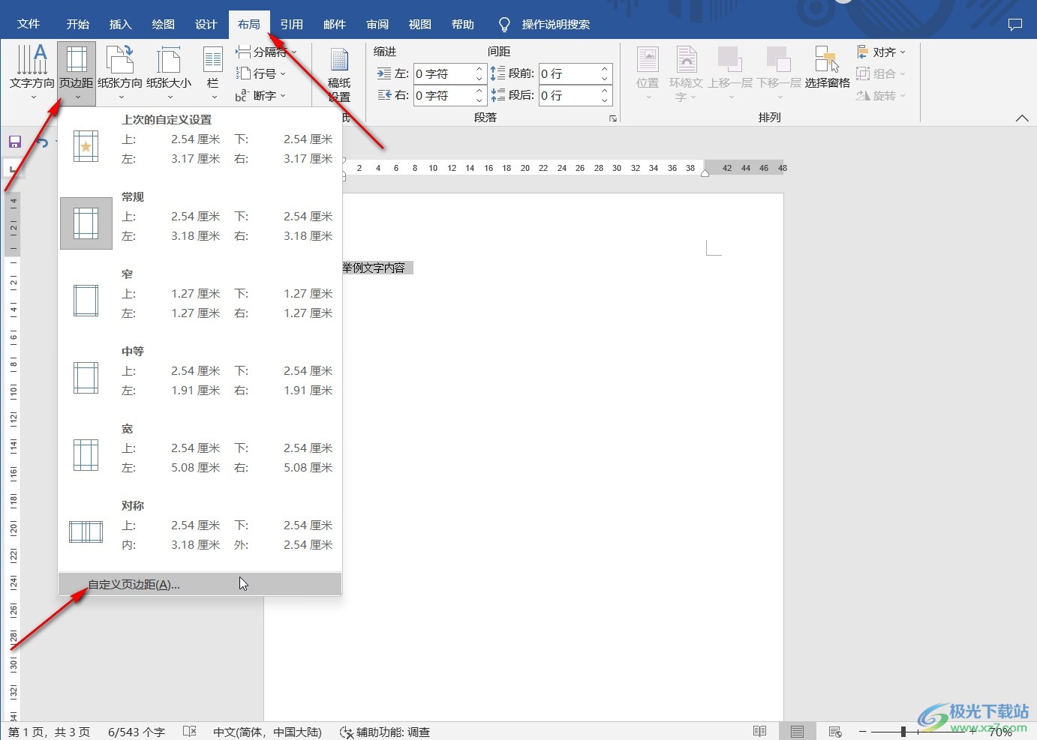The height and width of the screenshot is (740, 1037).
Task: Click the Wrap Text (环绕文字) icon
Action: coord(686,73)
